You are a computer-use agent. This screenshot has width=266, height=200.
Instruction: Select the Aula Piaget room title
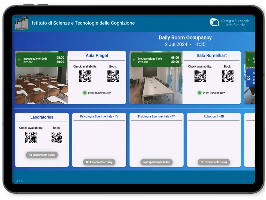(97, 56)
